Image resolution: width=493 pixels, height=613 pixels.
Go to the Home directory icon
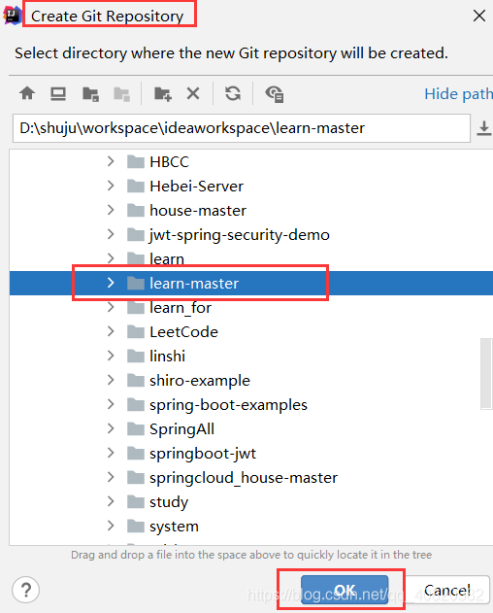pyautogui.click(x=27, y=93)
